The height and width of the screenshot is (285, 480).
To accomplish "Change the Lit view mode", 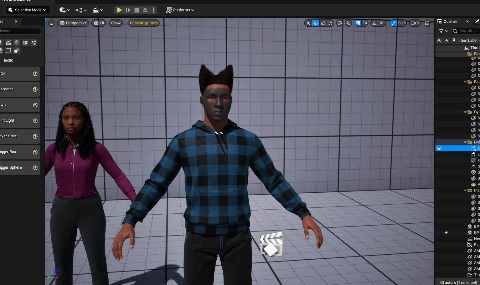I will 99,23.
